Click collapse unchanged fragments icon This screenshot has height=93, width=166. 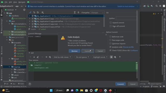pos(50,57)
